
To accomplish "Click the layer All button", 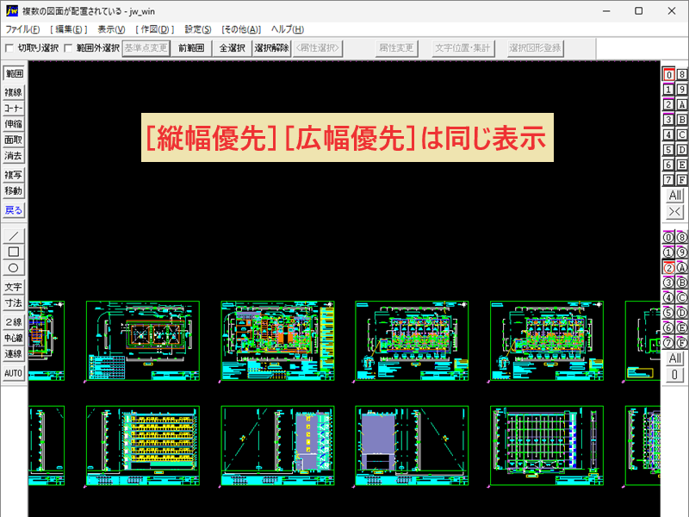I will 675,196.
